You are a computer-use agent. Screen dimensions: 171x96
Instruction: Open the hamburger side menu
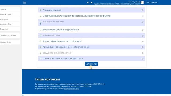pyautogui.click(x=25, y=3)
